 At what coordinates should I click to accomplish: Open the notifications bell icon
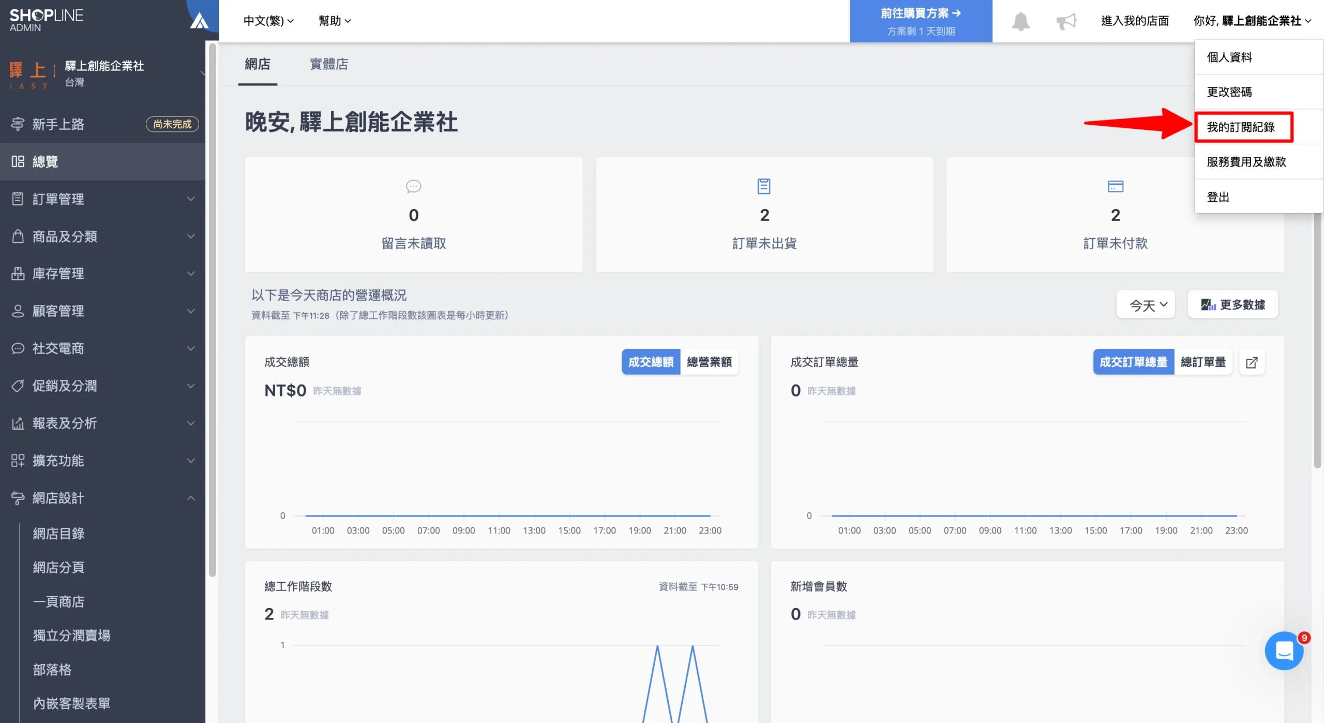(x=1020, y=21)
